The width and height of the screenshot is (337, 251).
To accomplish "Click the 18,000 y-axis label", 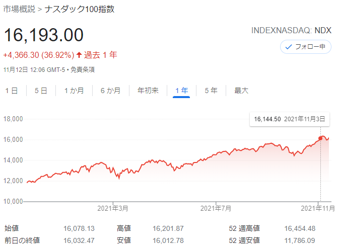I will pos(13,119).
